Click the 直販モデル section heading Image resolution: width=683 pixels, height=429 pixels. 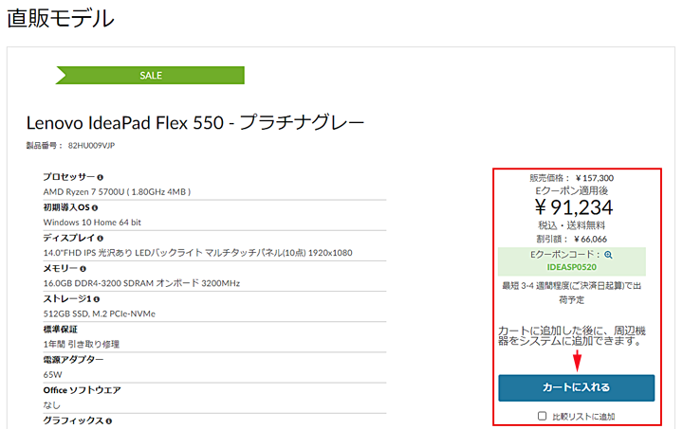pyautogui.click(x=61, y=18)
